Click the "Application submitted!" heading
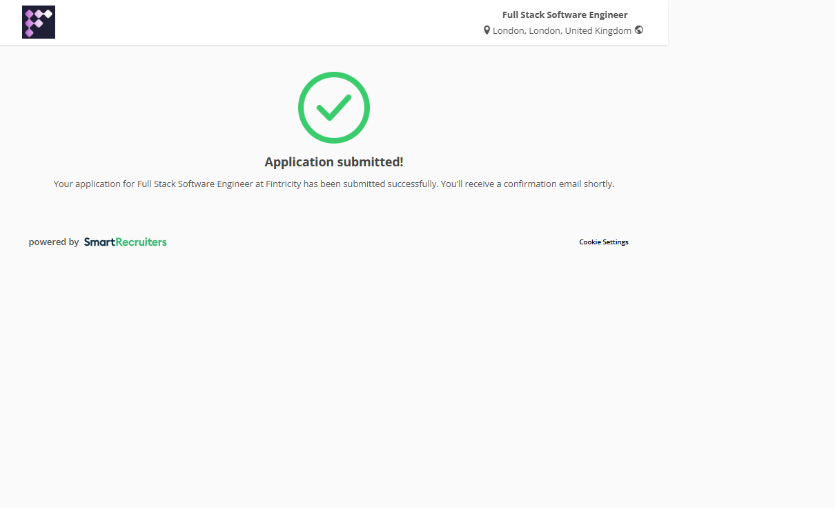This screenshot has height=508, width=835. pyautogui.click(x=334, y=162)
